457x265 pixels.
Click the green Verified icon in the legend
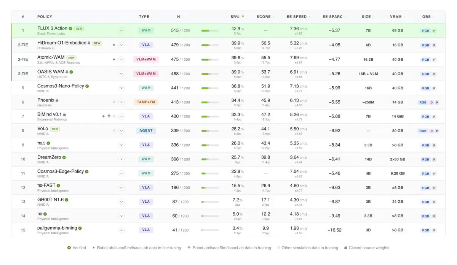(x=69, y=248)
